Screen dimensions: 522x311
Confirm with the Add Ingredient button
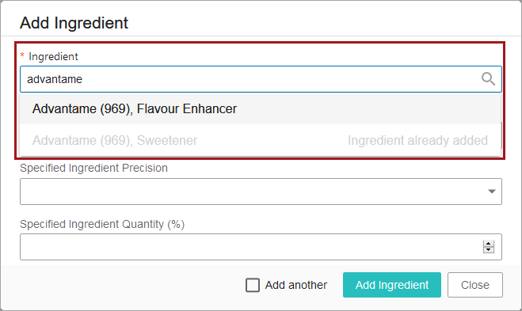pos(392,285)
